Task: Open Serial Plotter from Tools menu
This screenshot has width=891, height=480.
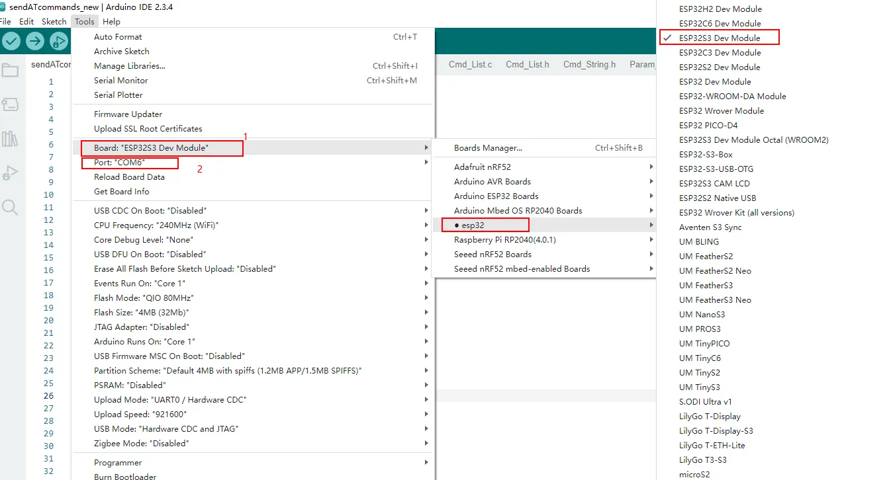Action: click(118, 95)
